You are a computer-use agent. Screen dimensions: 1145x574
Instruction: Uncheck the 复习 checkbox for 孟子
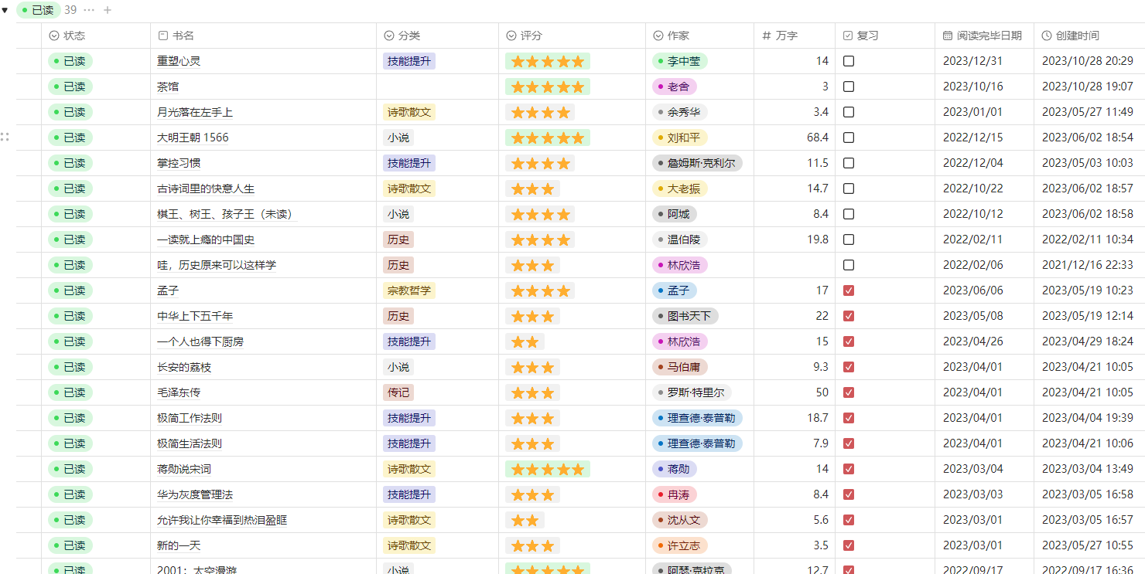[848, 290]
